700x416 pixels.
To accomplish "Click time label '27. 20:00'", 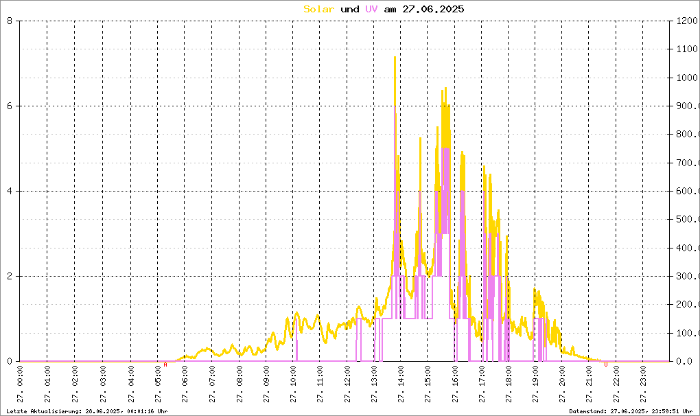I will [x=562, y=384].
